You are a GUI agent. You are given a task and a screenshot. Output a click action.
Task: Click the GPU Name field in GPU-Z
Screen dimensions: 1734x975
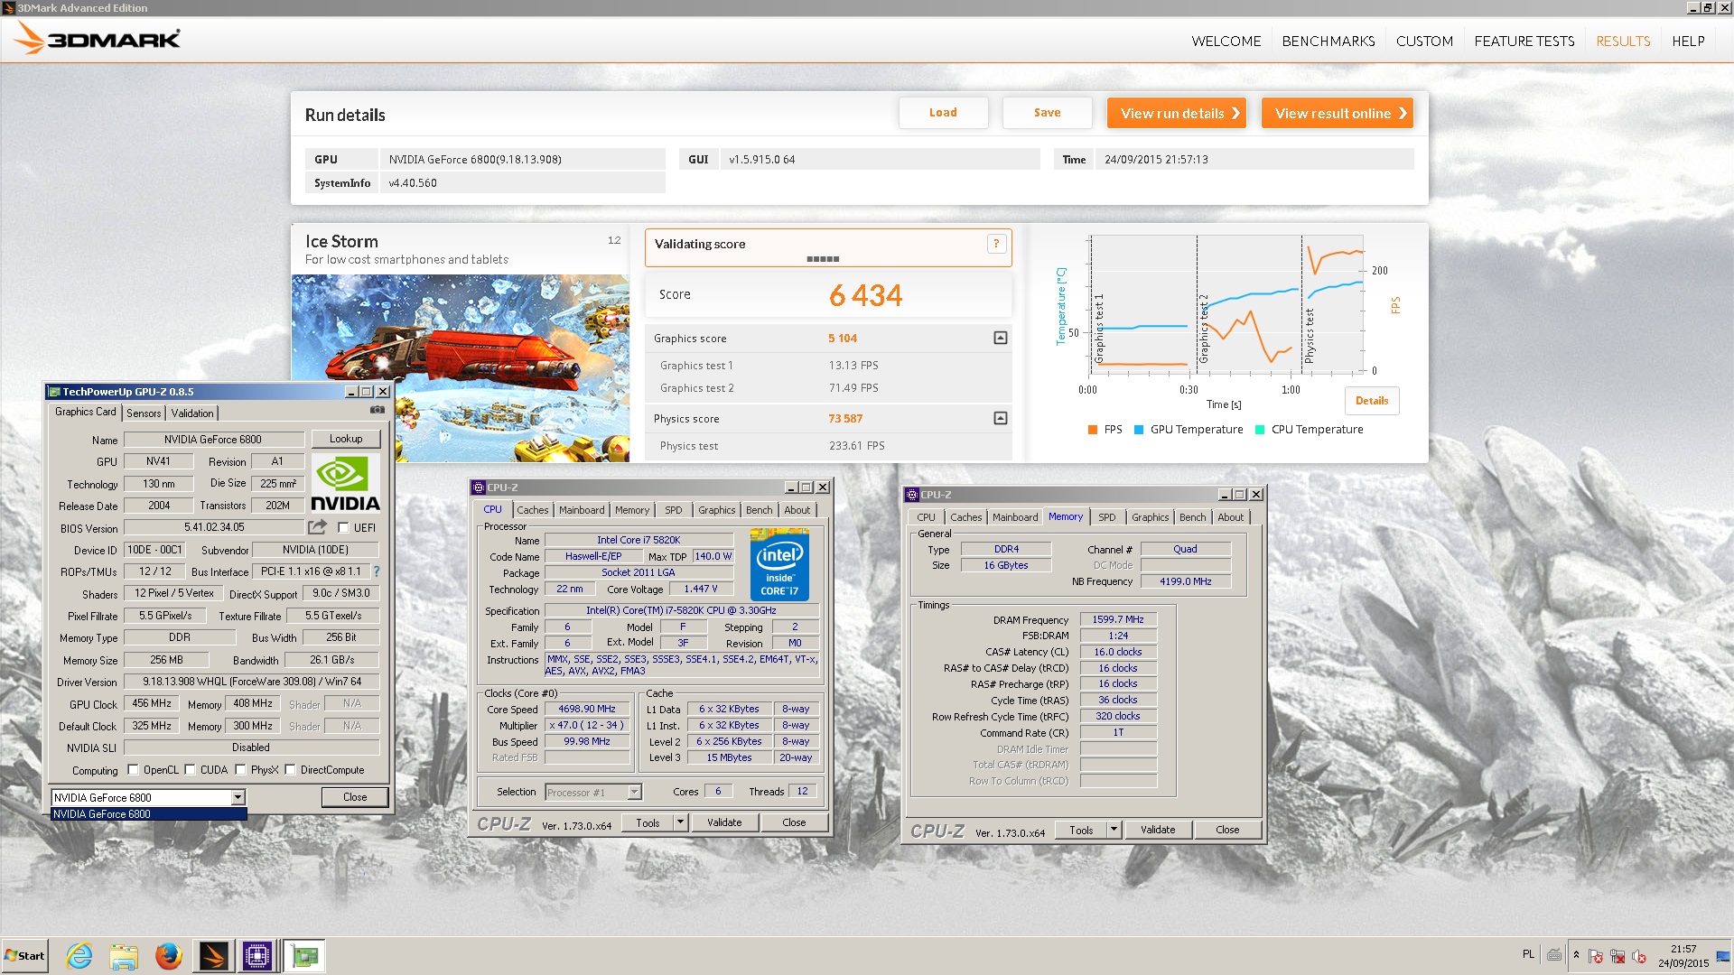pyautogui.click(x=213, y=440)
